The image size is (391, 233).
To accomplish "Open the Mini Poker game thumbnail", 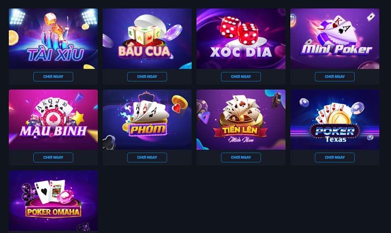I will pyautogui.click(x=335, y=39).
